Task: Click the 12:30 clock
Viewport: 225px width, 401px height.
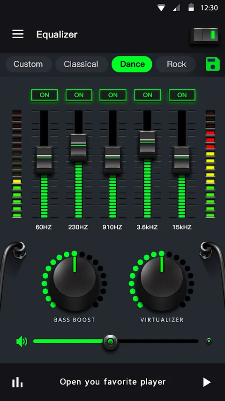Action: (209, 8)
